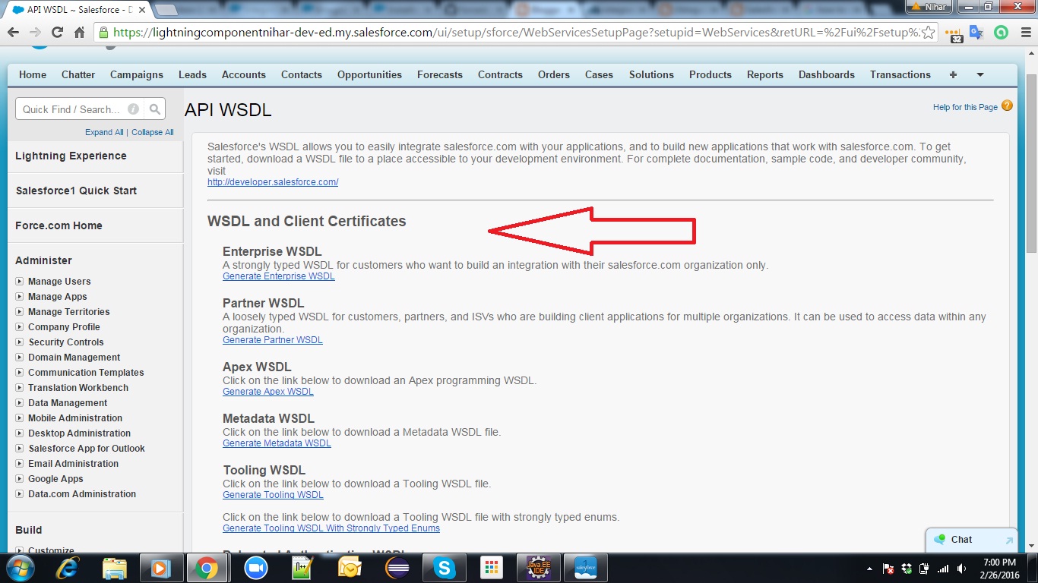1038x583 pixels.
Task: Select the Campaigns tab
Action: 137,74
